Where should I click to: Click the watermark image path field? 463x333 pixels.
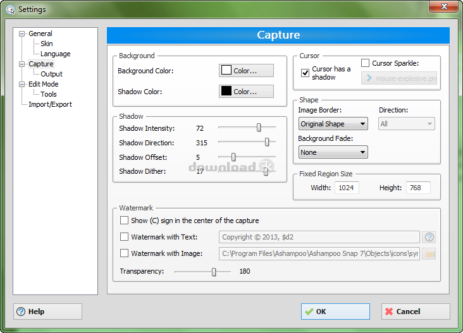[x=319, y=253]
